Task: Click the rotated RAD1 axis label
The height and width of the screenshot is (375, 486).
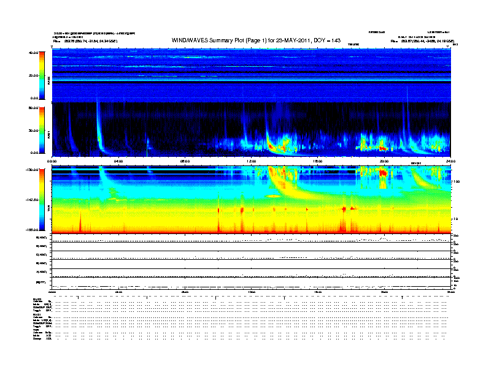Action: [x=48, y=134]
